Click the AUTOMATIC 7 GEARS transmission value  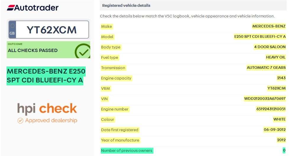pos(266,68)
